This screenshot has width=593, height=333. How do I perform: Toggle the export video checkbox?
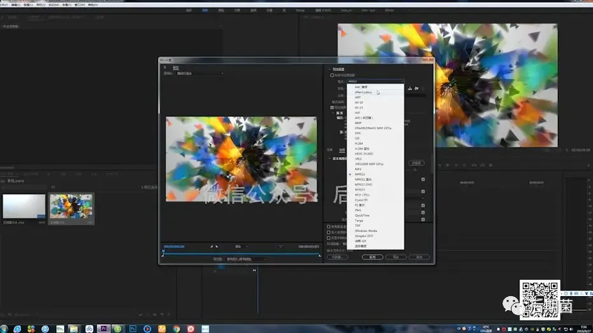[x=332, y=107]
